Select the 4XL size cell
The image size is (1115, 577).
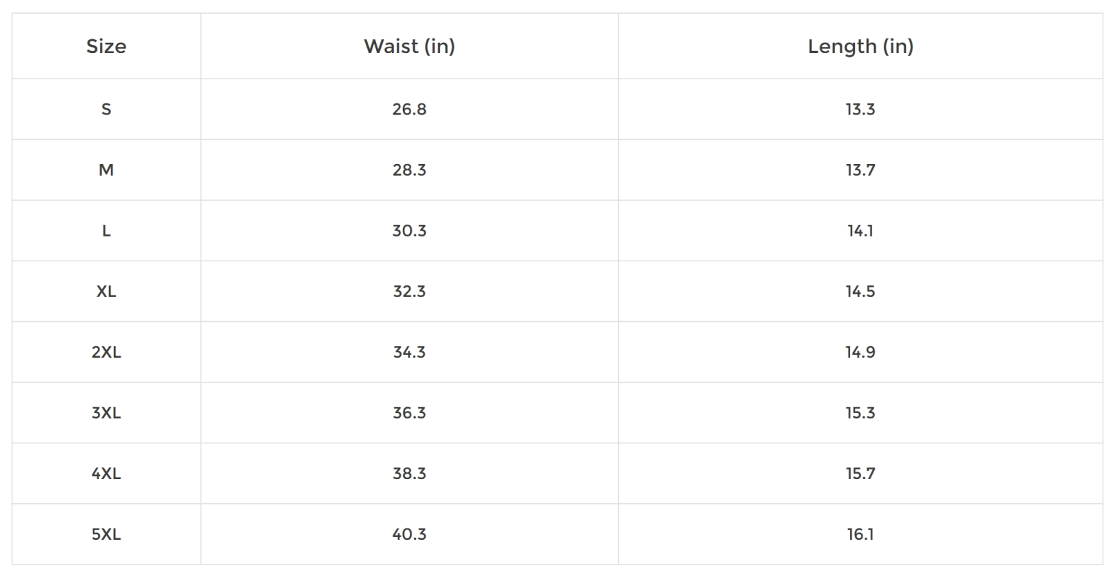click(106, 473)
